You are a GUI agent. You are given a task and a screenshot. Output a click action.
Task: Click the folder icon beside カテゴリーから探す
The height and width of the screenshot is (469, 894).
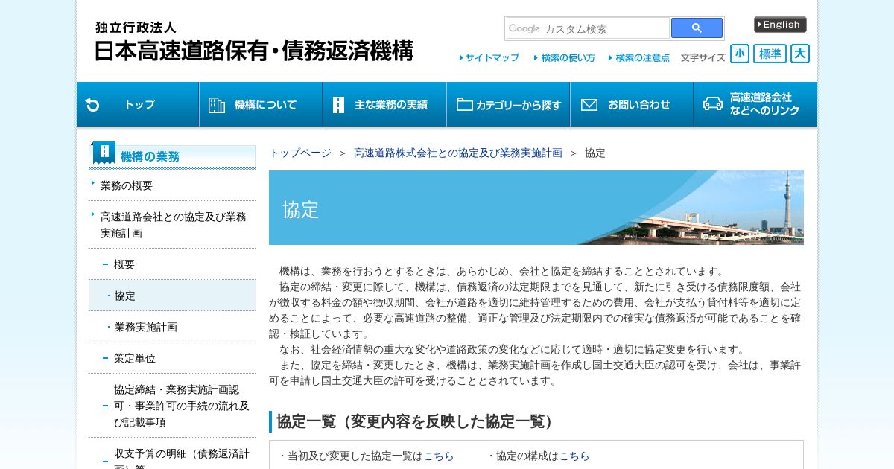tap(465, 105)
